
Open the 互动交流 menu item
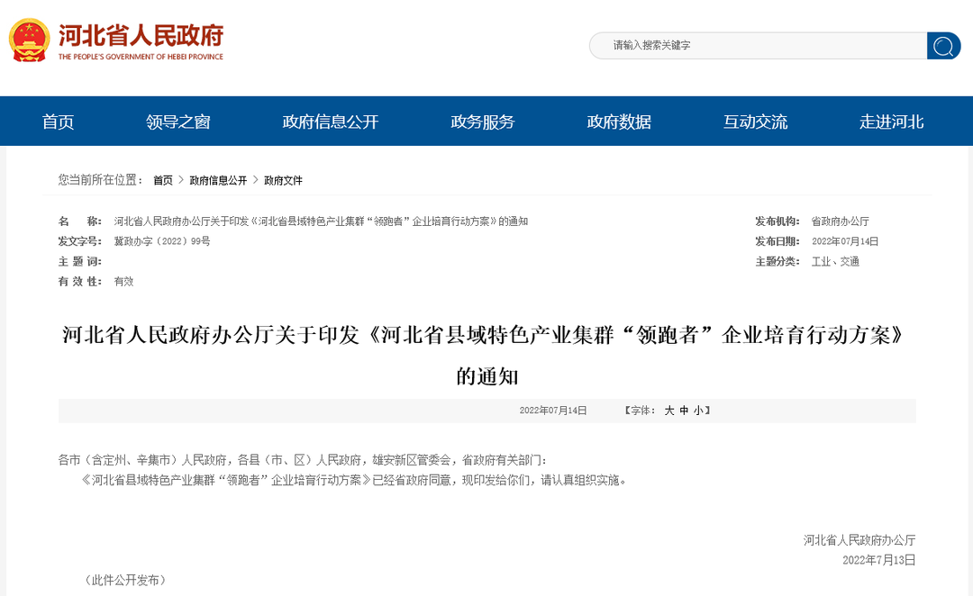755,121
